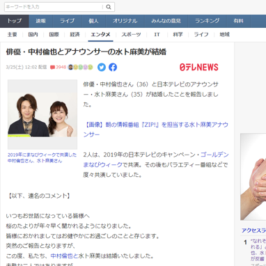The width and height of the screenshot is (266, 266).
Task: Open the ランキング tab
Action: click(x=208, y=21)
